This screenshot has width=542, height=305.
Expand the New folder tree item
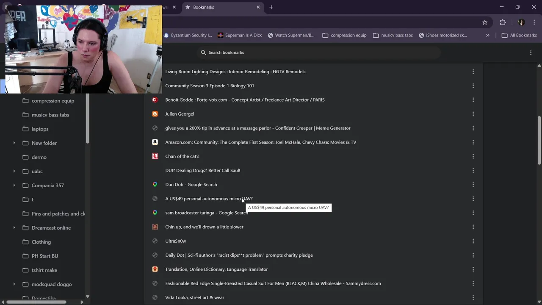(14, 143)
